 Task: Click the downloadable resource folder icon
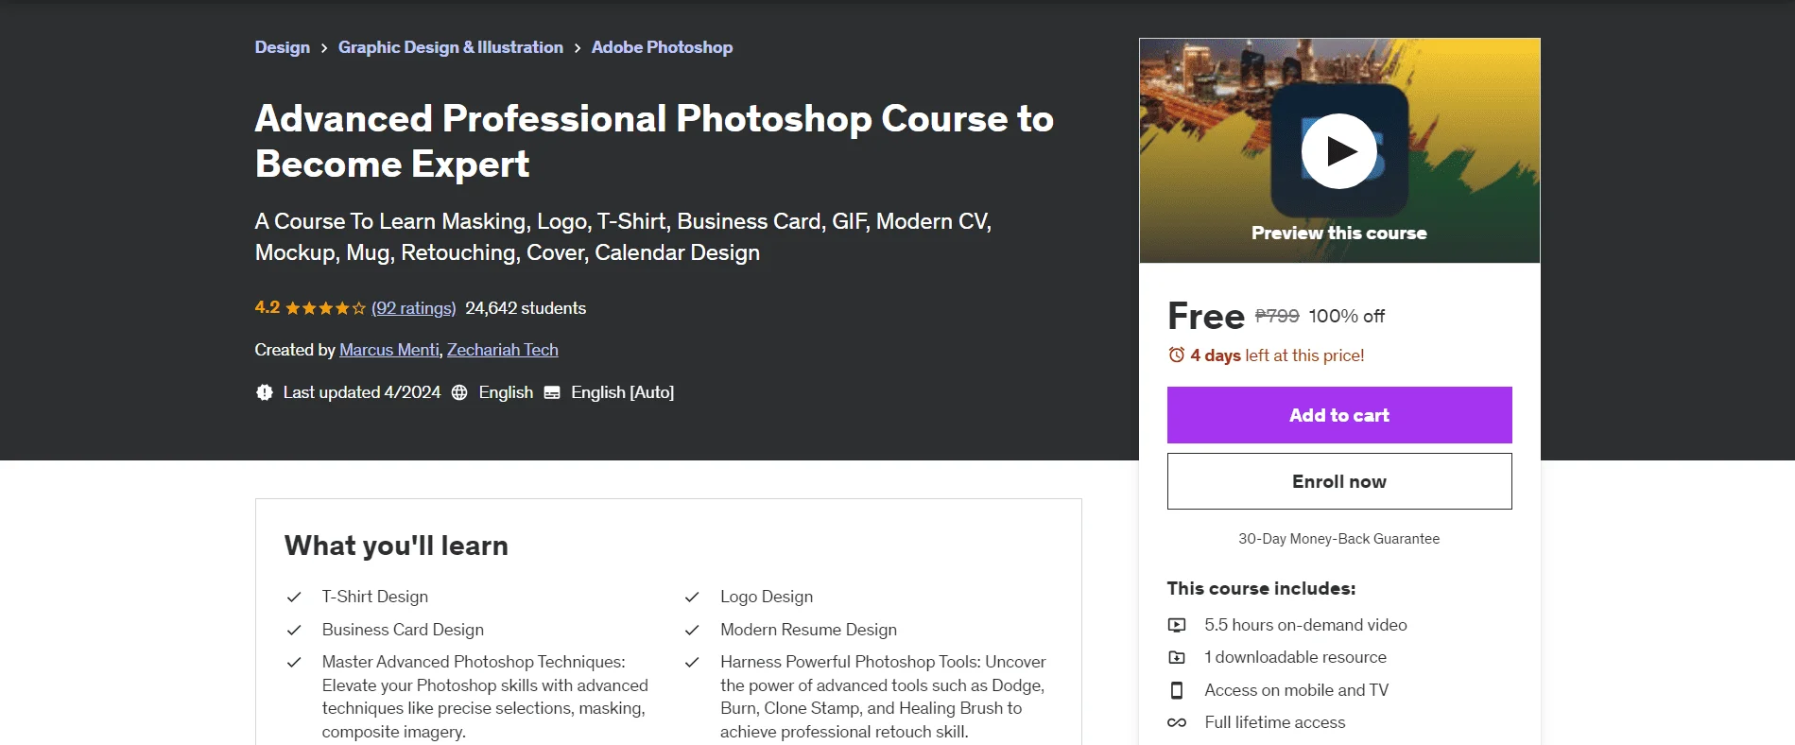(1177, 657)
